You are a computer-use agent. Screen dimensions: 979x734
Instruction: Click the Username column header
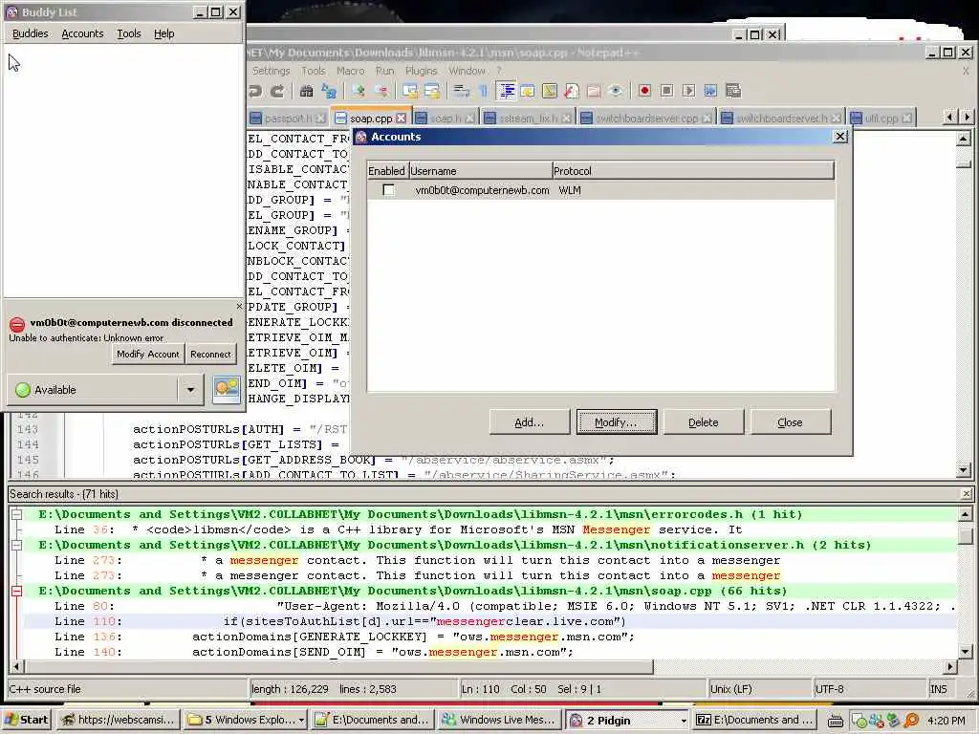480,171
